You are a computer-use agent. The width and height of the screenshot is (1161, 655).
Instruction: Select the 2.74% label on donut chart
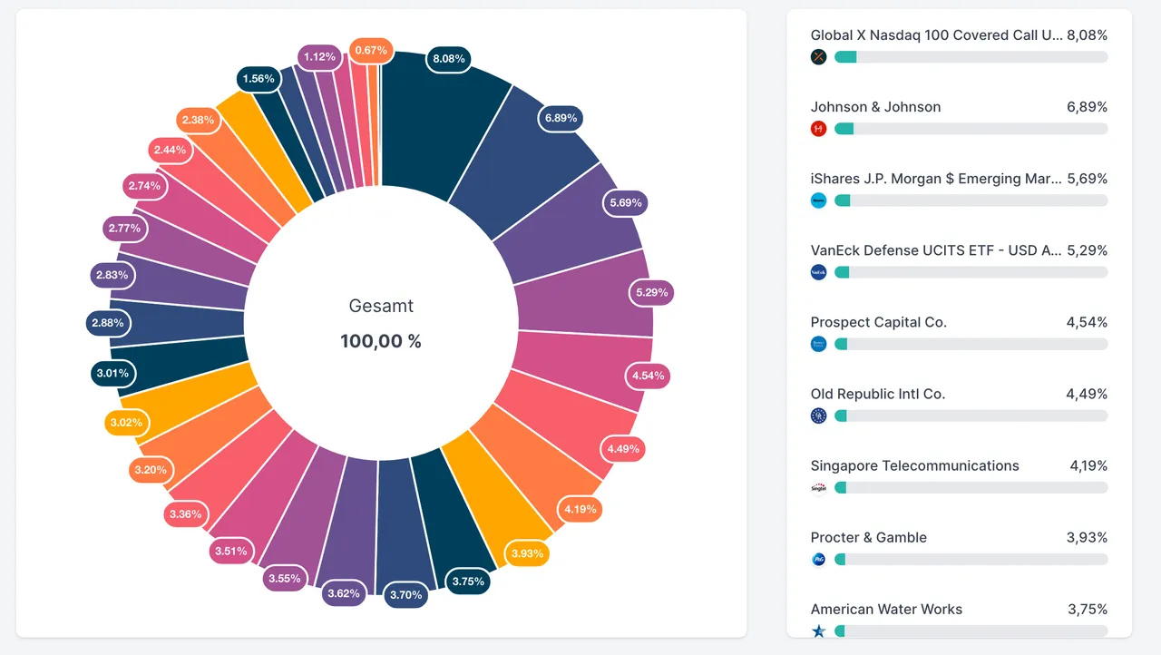pos(144,186)
